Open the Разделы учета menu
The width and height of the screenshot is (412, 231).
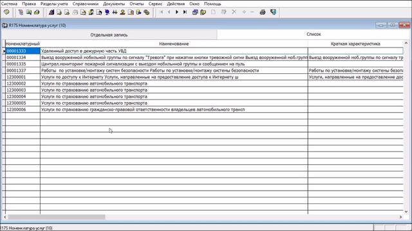coord(54,4)
